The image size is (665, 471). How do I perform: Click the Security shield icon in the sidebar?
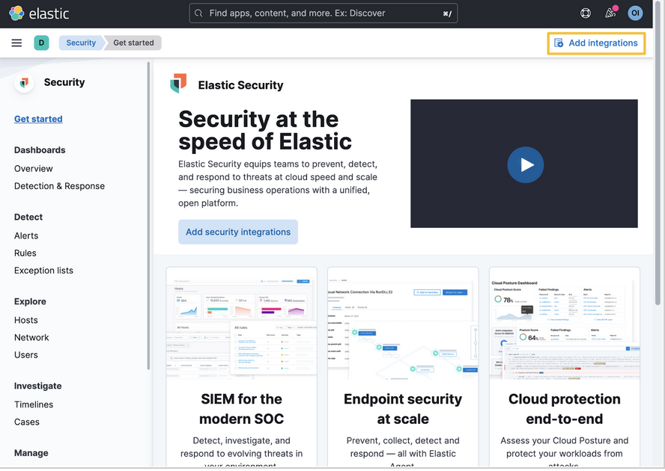(23, 82)
